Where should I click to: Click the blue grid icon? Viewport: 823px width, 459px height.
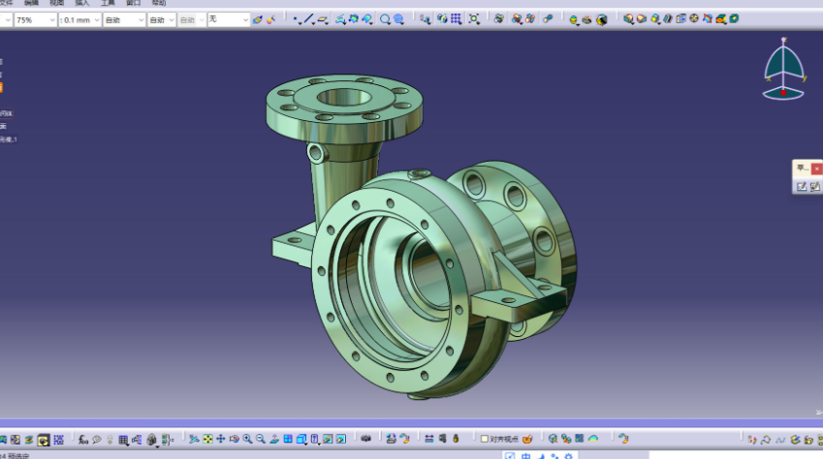click(x=457, y=19)
